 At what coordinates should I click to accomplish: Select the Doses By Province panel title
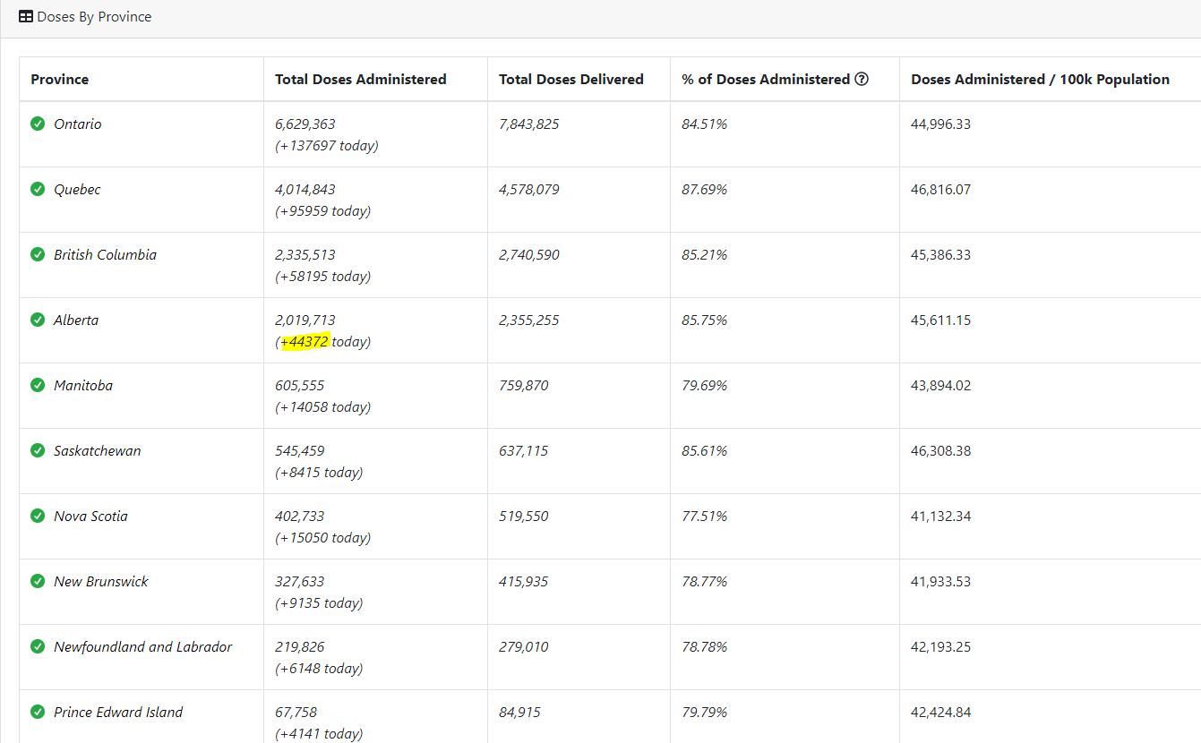93,17
